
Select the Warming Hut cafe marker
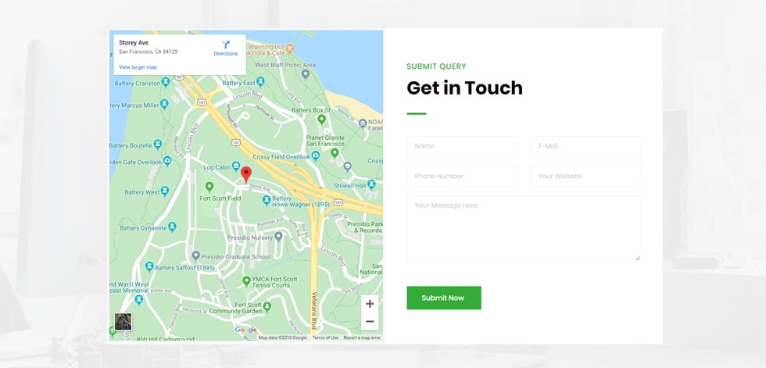tap(290, 48)
